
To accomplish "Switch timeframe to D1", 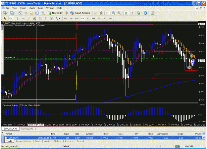I will 99,18.
